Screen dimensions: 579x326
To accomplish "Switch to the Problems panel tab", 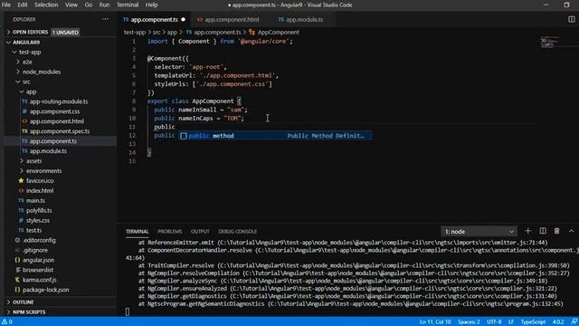I will [x=170, y=232].
